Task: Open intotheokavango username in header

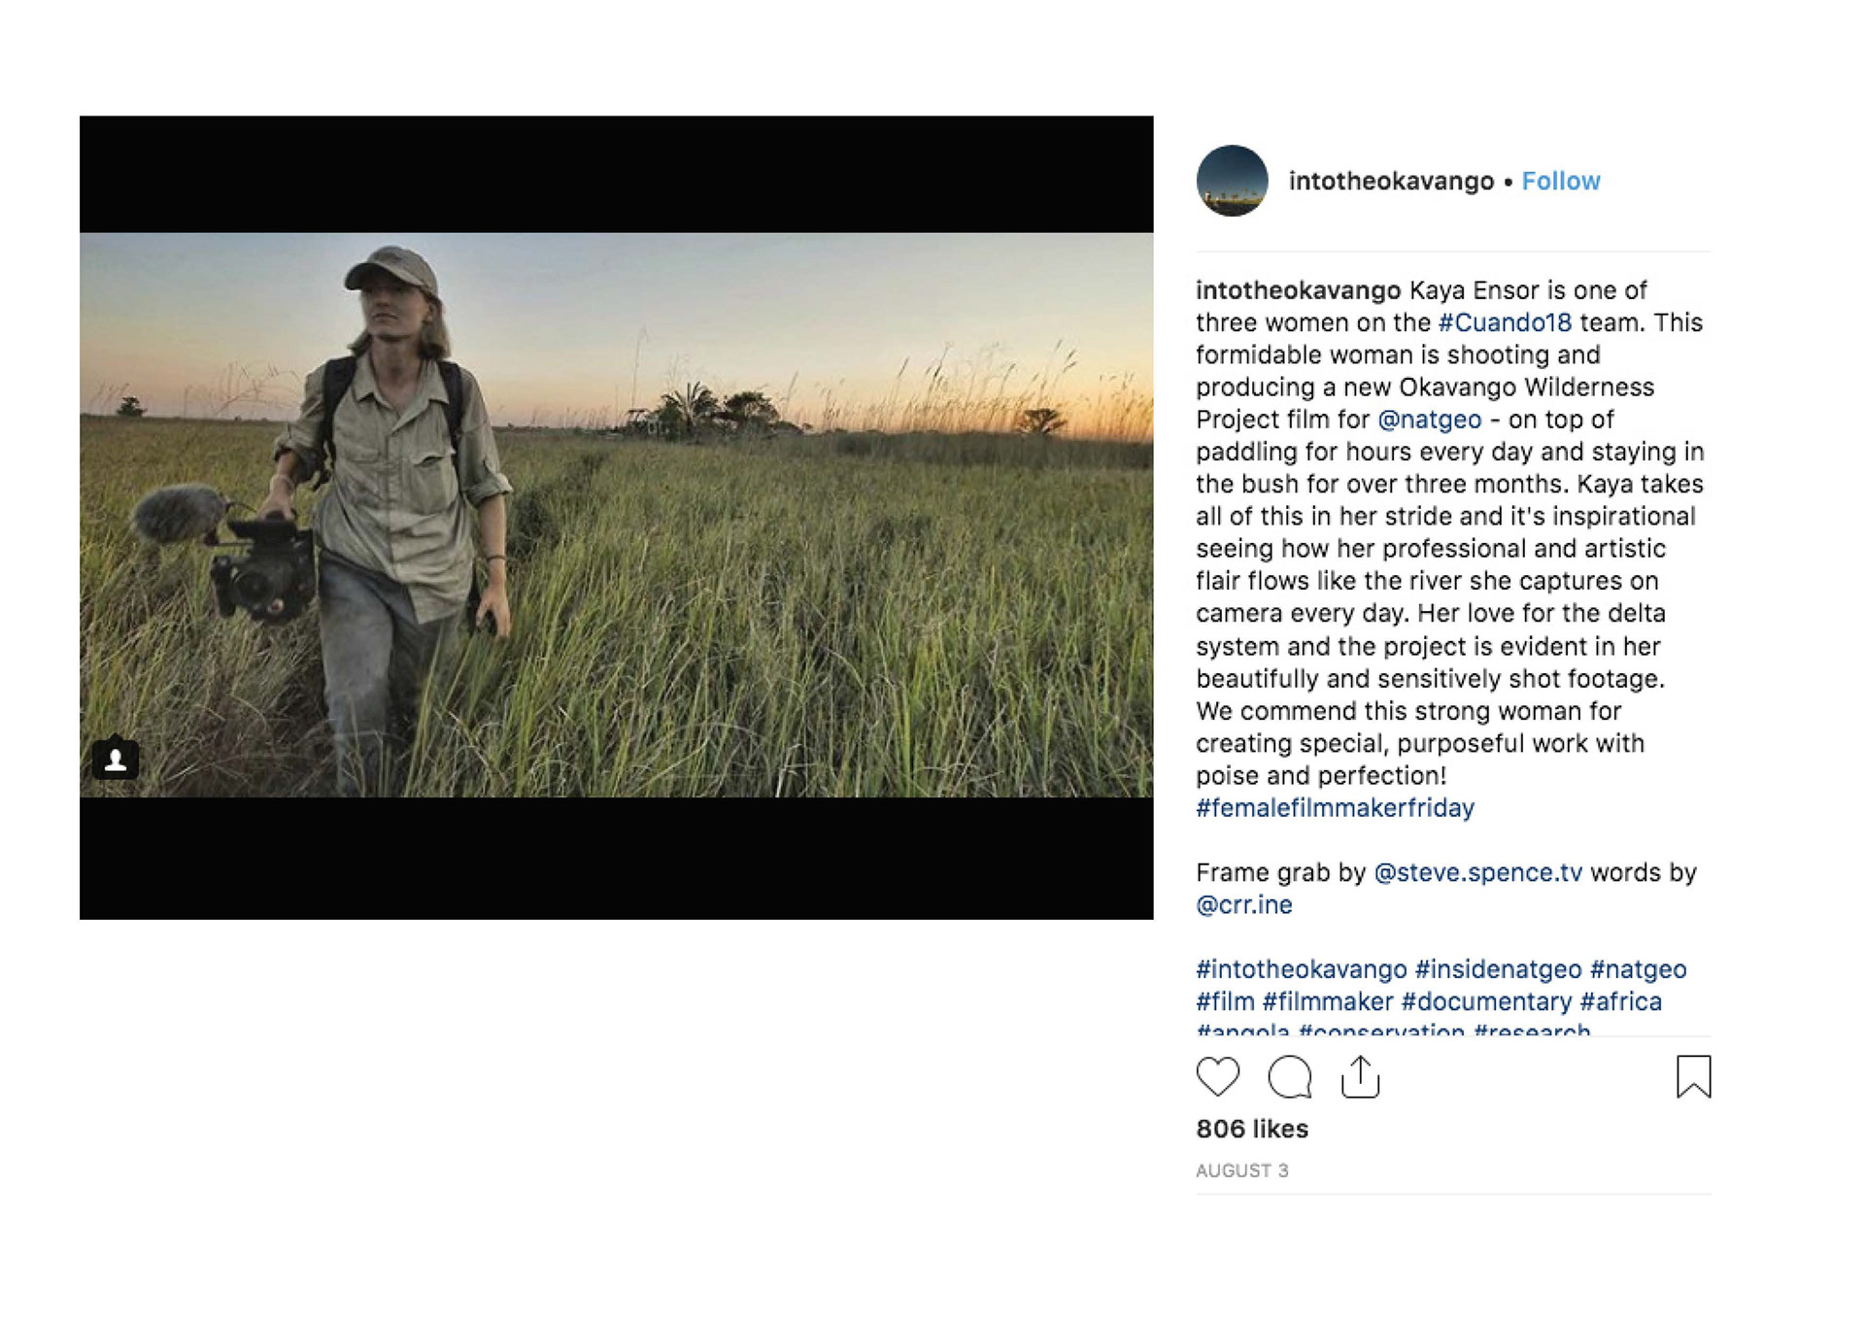Action: coord(1390,182)
